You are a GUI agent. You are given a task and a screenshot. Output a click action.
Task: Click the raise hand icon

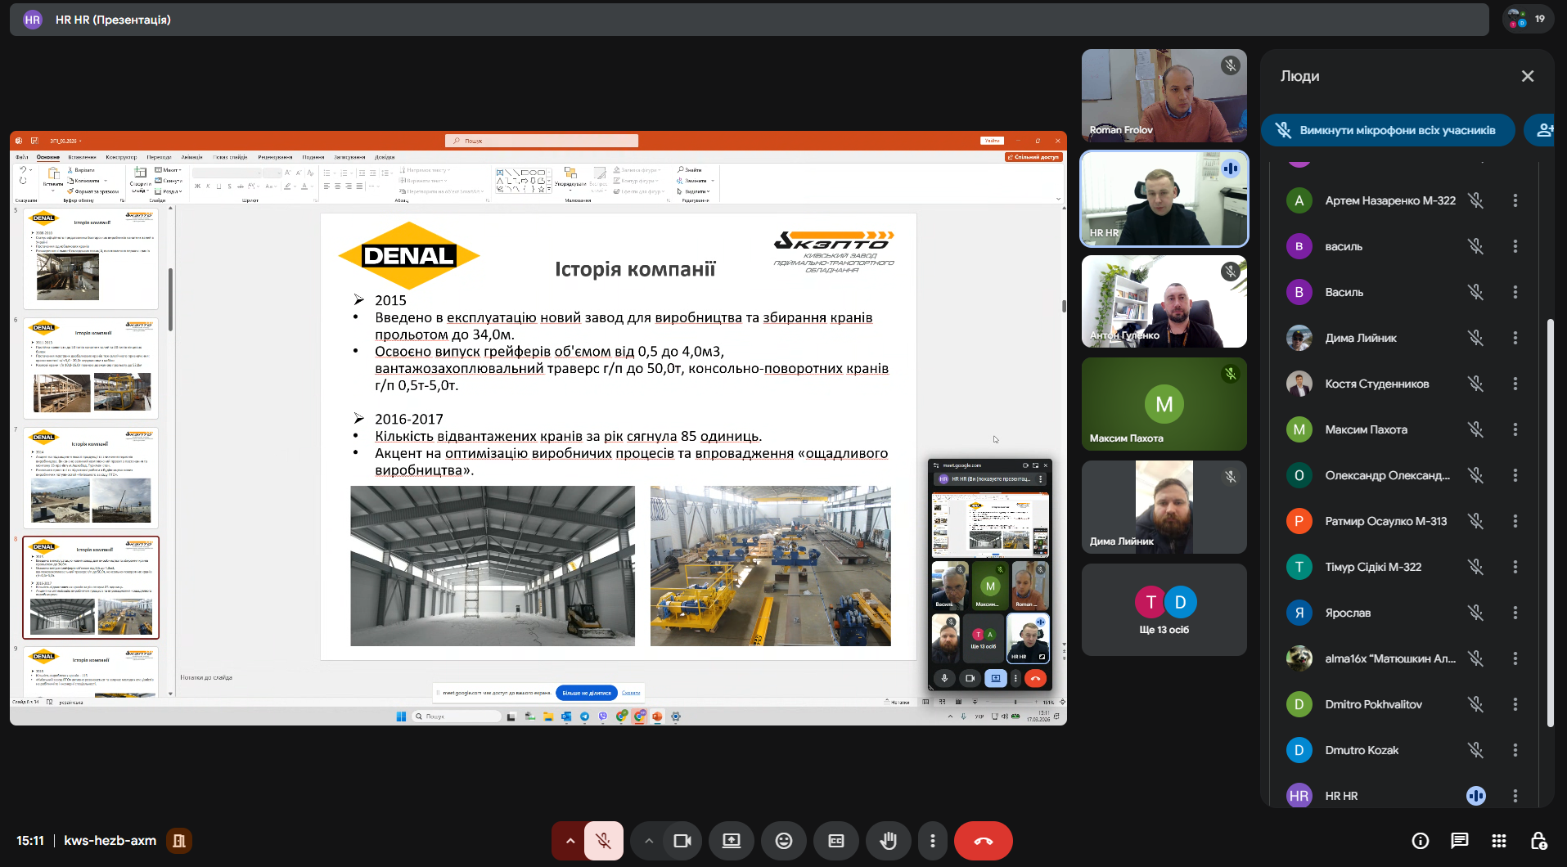pyautogui.click(x=888, y=841)
